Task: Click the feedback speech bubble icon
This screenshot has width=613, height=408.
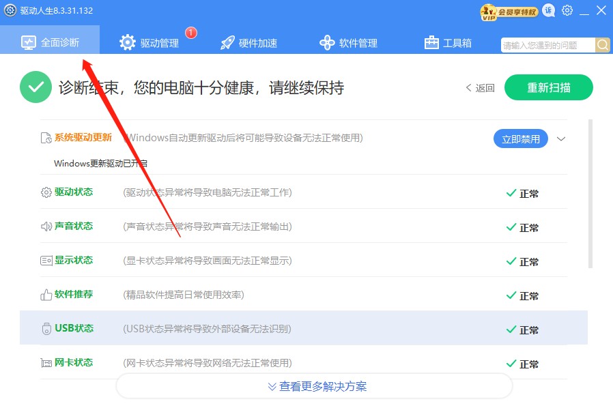Action: [x=549, y=10]
